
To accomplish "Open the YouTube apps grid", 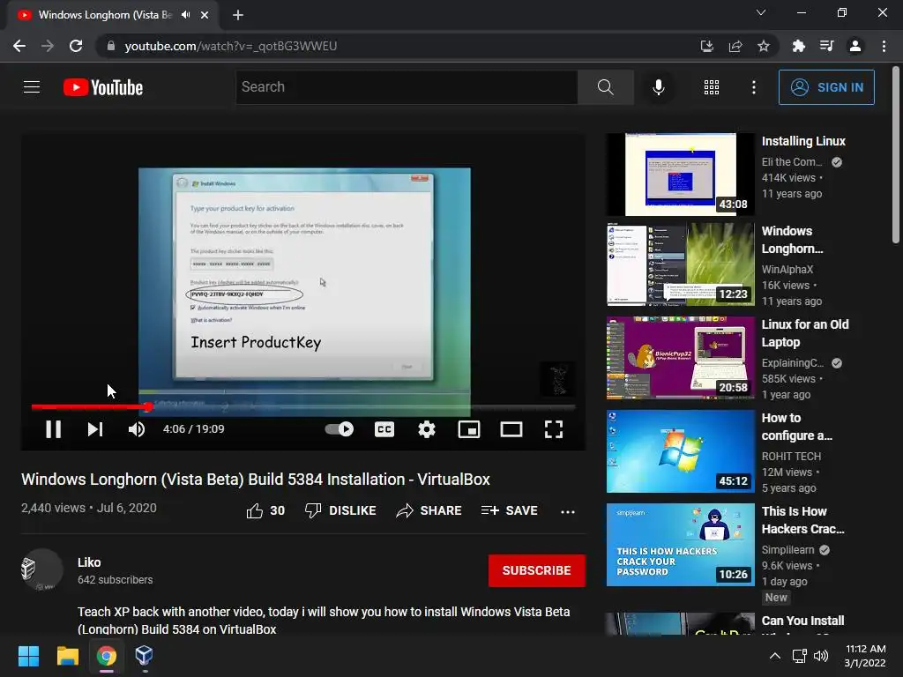I will (x=712, y=87).
